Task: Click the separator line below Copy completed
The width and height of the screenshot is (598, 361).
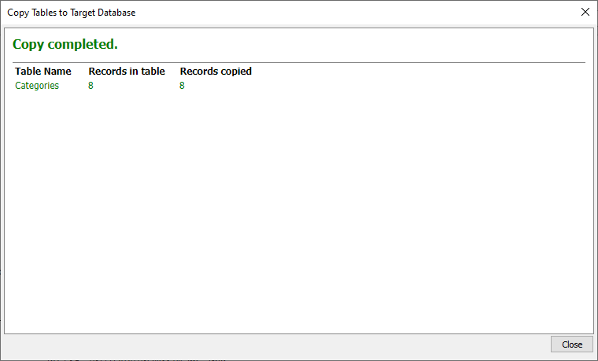Action: (299, 62)
